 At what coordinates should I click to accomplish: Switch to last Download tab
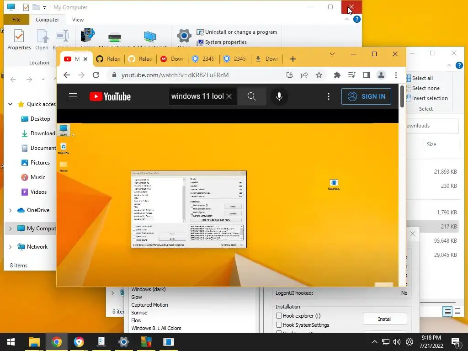pyautogui.click(x=267, y=59)
